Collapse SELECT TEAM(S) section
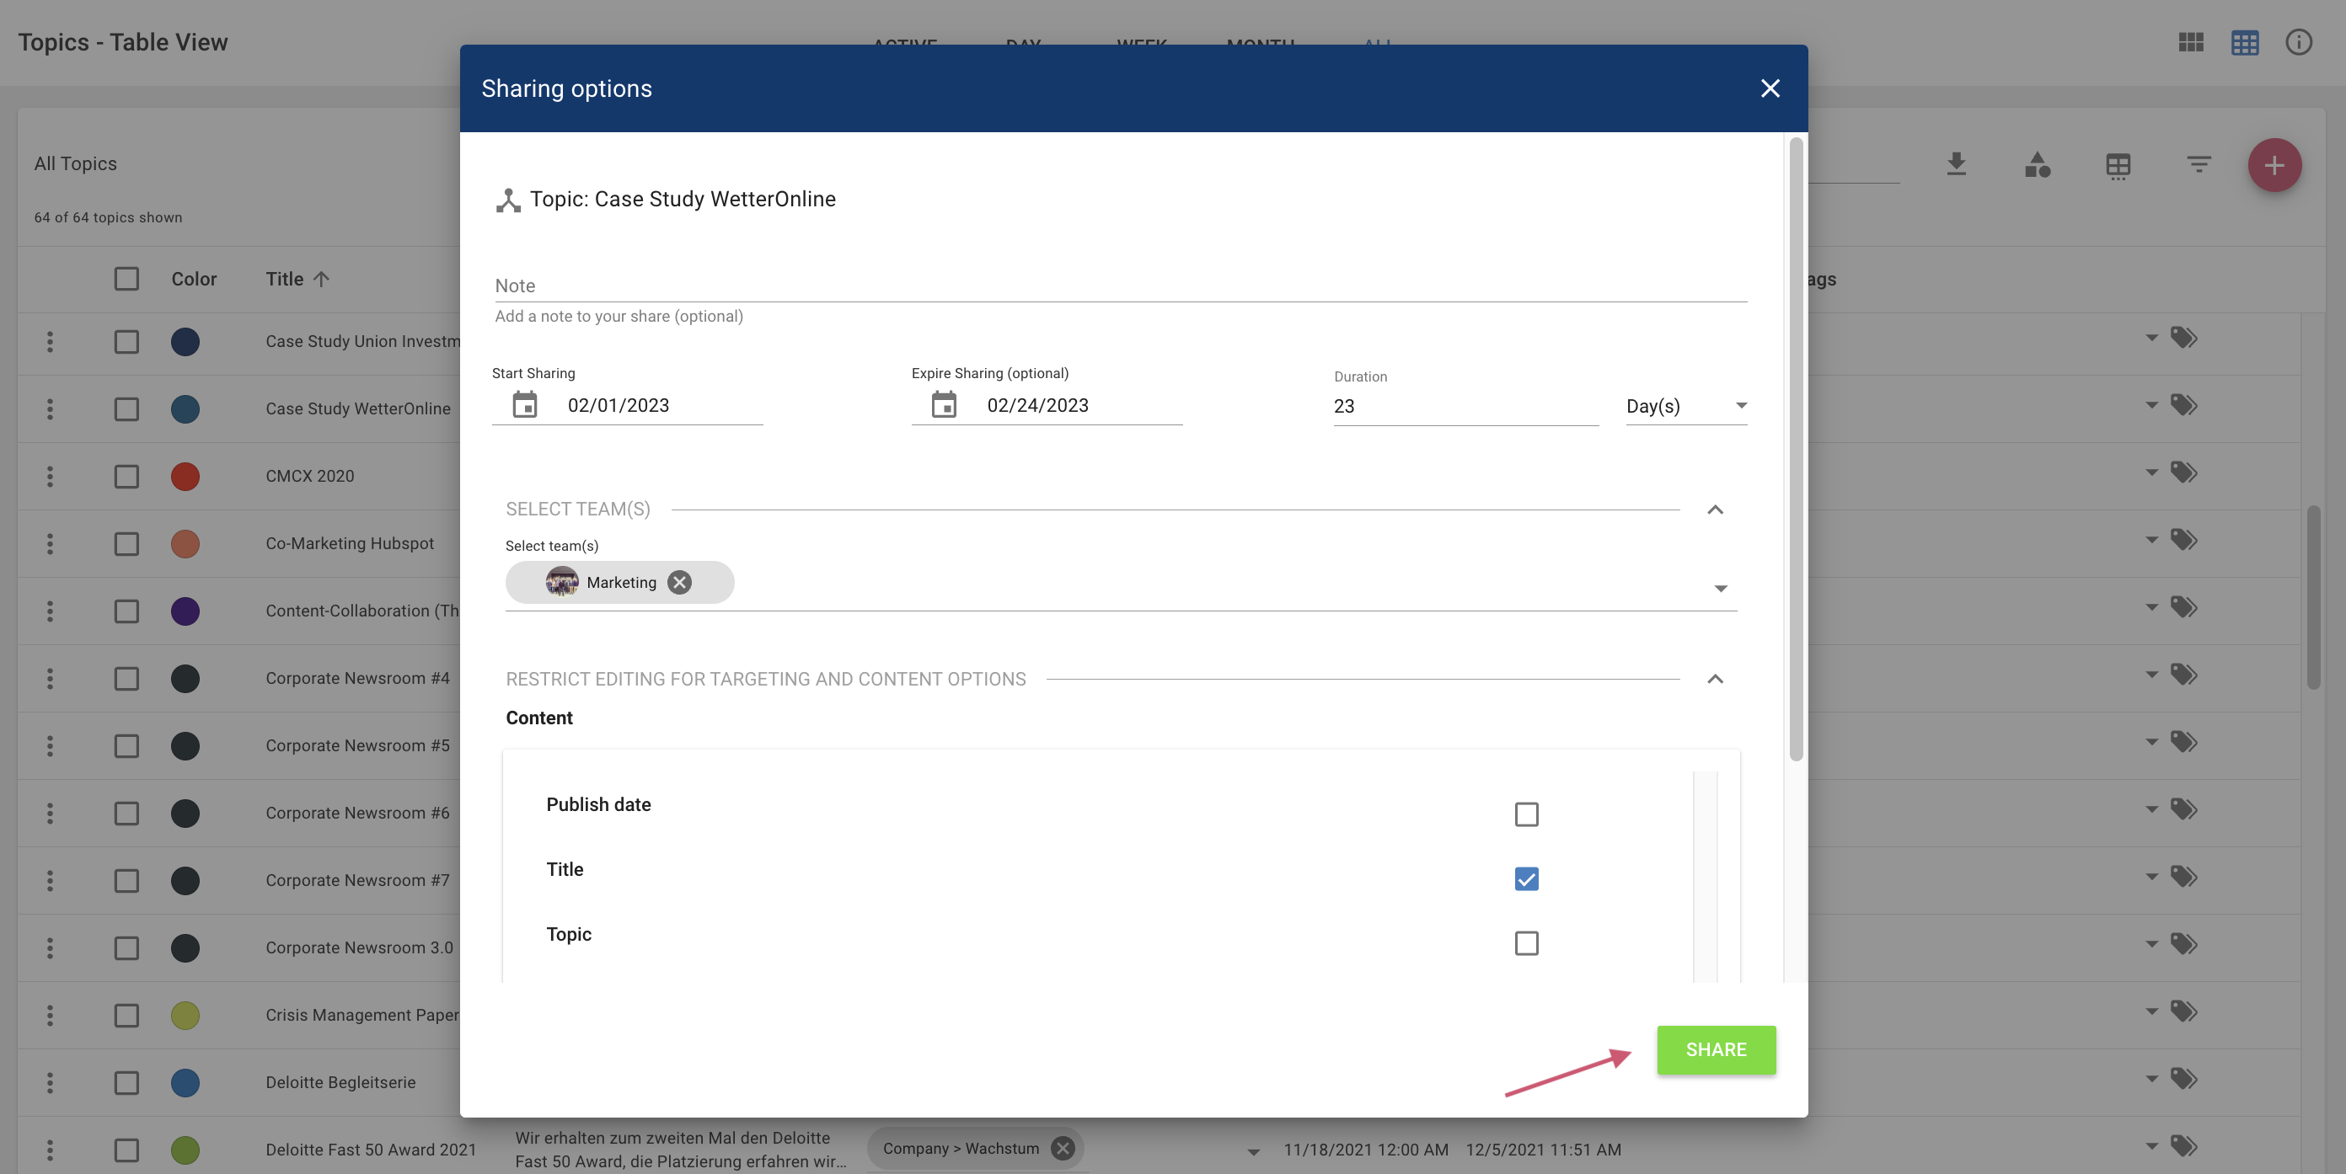2346x1174 pixels. click(1715, 510)
